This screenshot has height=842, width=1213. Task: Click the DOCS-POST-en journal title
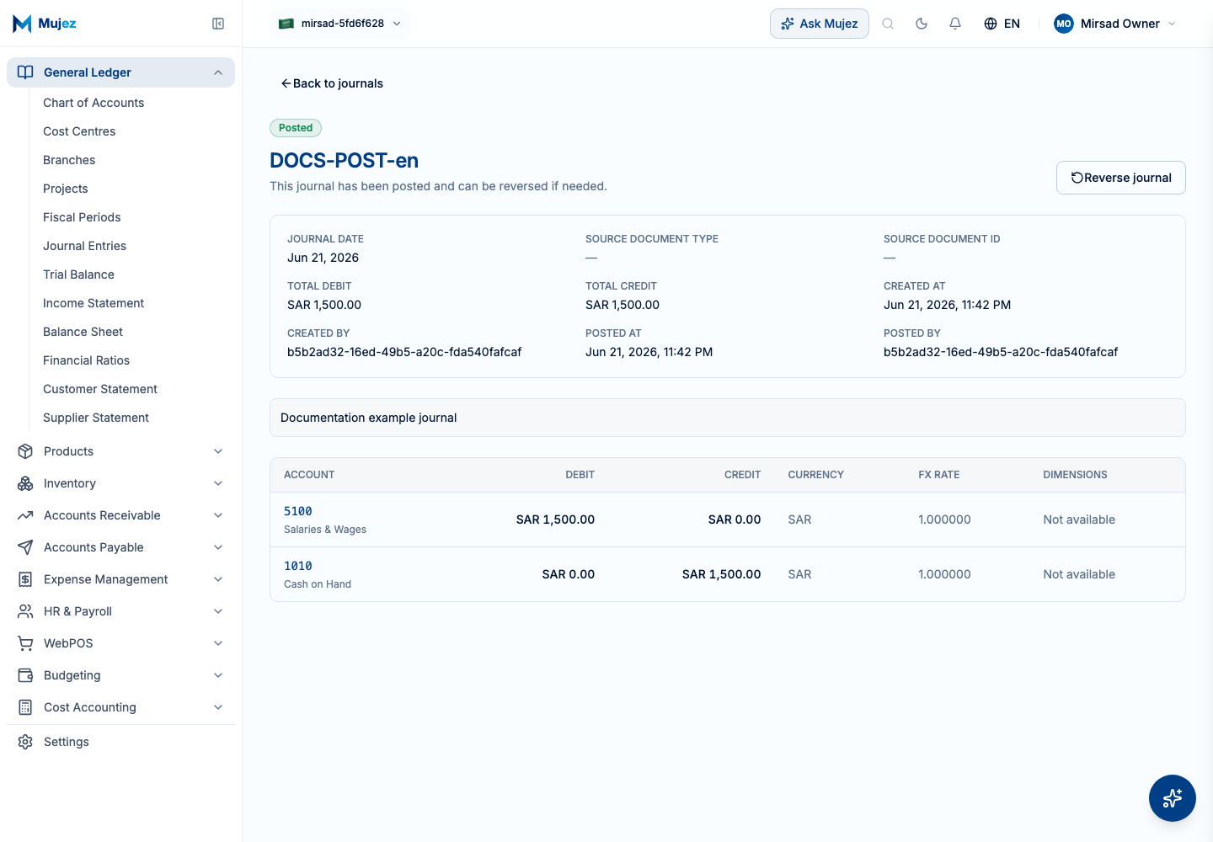pyautogui.click(x=344, y=160)
